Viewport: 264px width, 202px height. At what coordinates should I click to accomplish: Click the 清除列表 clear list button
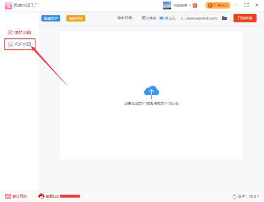point(76,18)
